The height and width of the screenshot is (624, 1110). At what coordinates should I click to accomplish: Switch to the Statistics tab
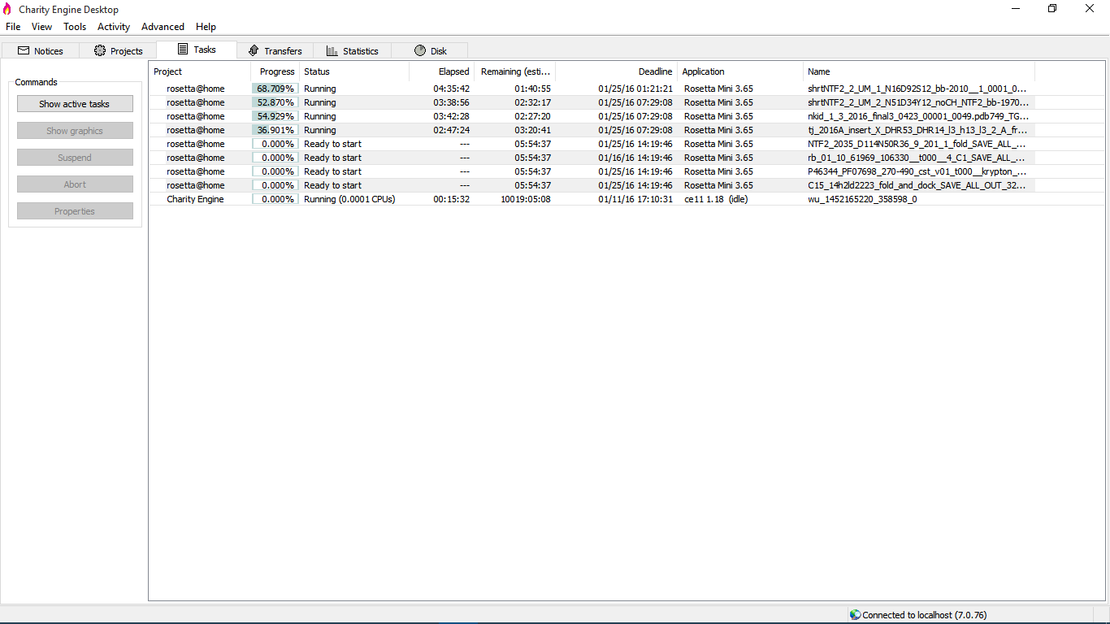pos(352,50)
